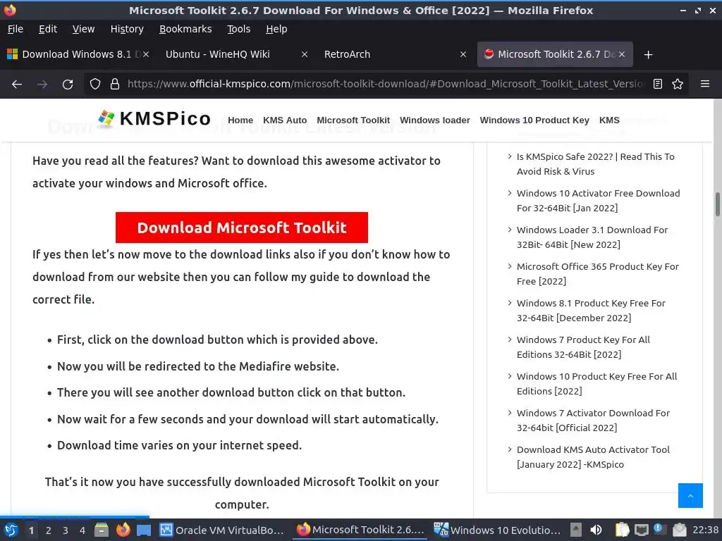Screen dimensions: 722x541
Task: Click the network monitor tray icon
Action: click(x=641, y=530)
